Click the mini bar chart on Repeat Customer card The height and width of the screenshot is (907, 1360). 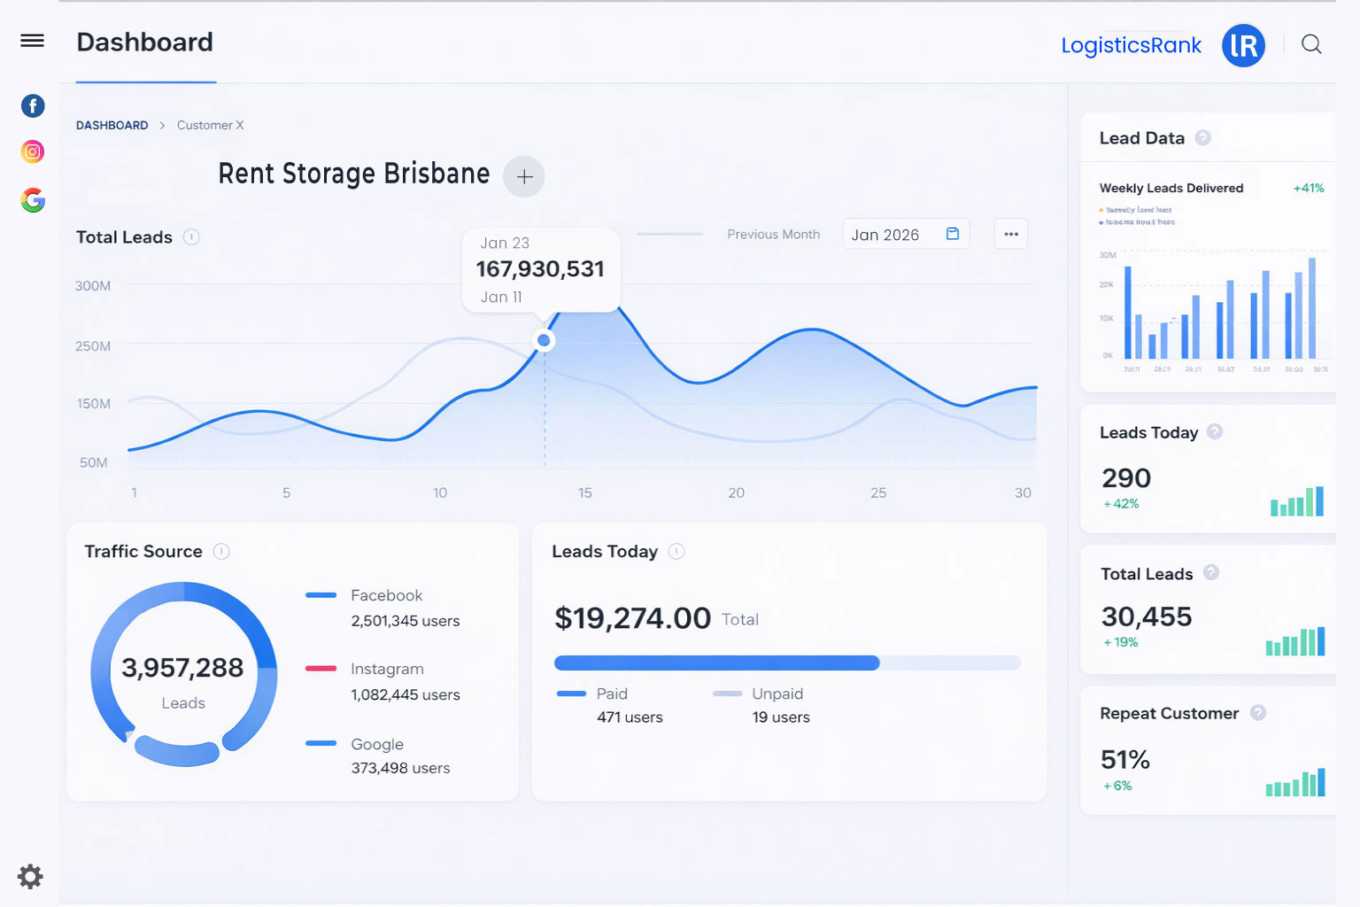1295,782
